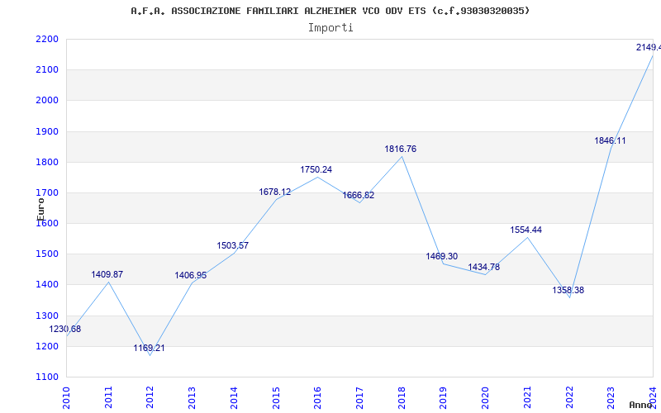Viewport: 661px width, 413px height.
Task: Click x-axis year label 2016
Action: click(318, 397)
